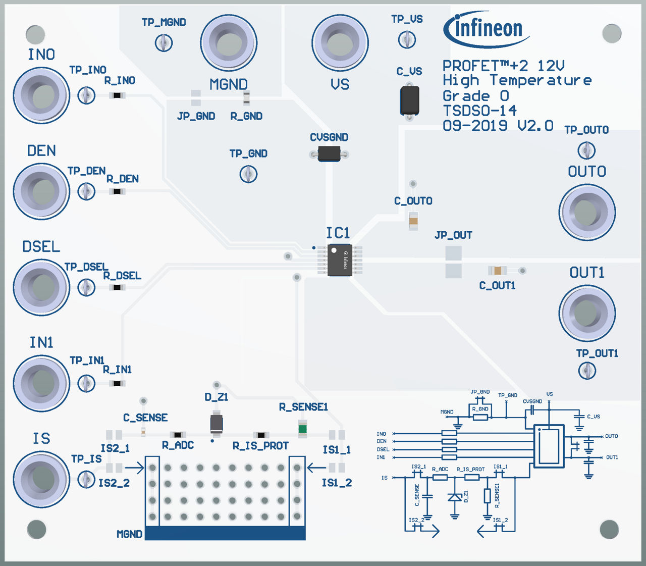Select the C_OUT1 capacitor component
The image size is (646, 566).
[x=498, y=271]
